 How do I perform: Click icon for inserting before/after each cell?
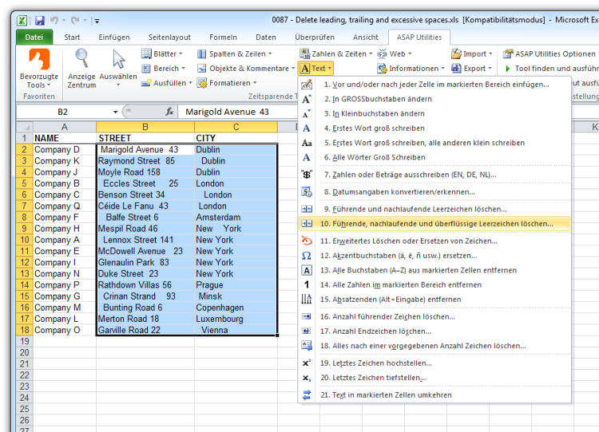tap(307, 85)
